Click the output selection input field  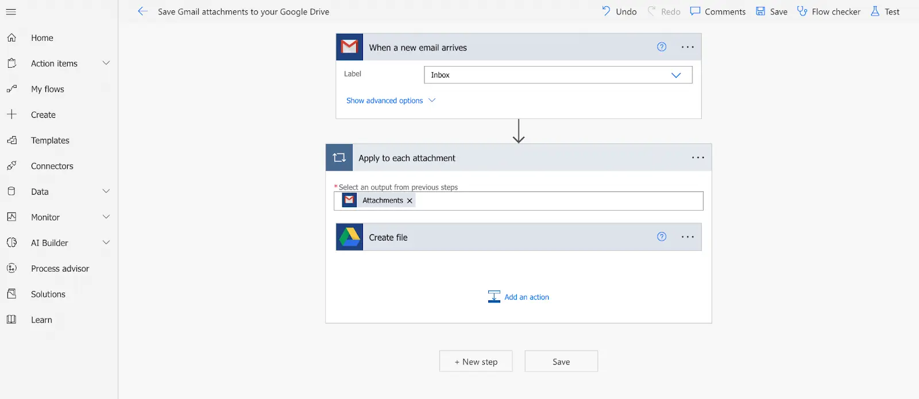click(557, 201)
